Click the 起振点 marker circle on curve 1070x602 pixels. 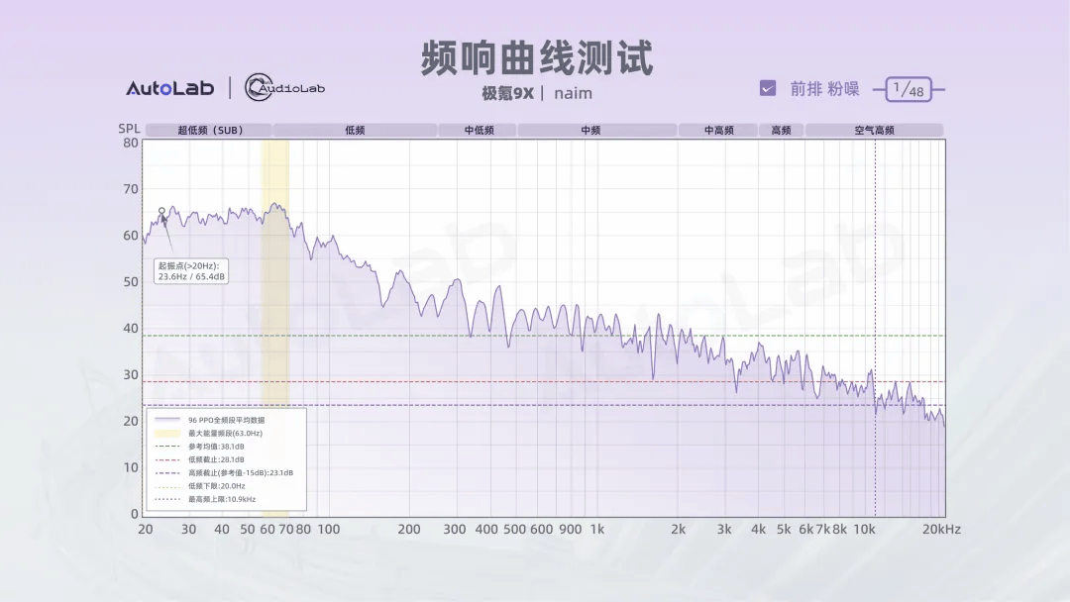coord(161,211)
